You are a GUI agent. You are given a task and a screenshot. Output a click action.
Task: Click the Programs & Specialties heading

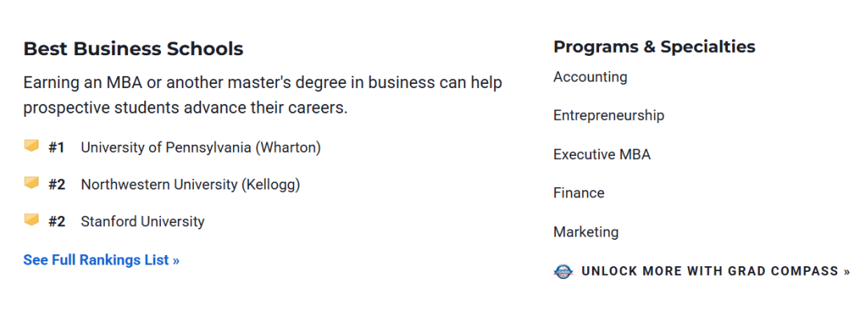click(654, 47)
